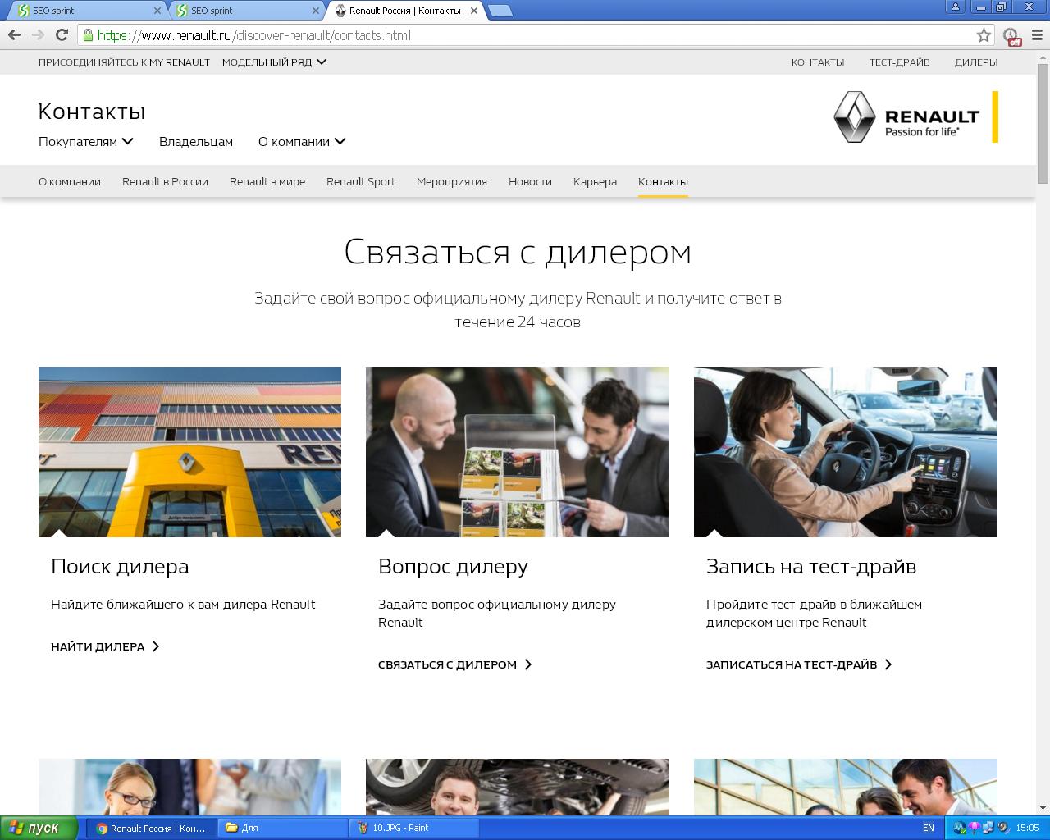1050x840 pixels.
Task: Click the Chrome user profile icon
Action: pyautogui.click(x=955, y=7)
